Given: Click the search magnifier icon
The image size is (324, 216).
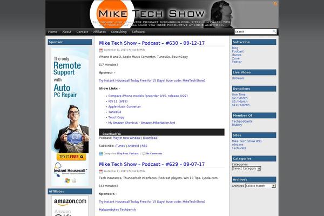Looking at the screenshot, I should point(274,32).
